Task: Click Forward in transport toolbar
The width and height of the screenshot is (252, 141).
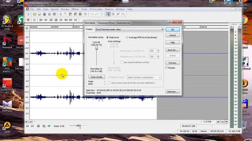Action: [x=71, y=20]
